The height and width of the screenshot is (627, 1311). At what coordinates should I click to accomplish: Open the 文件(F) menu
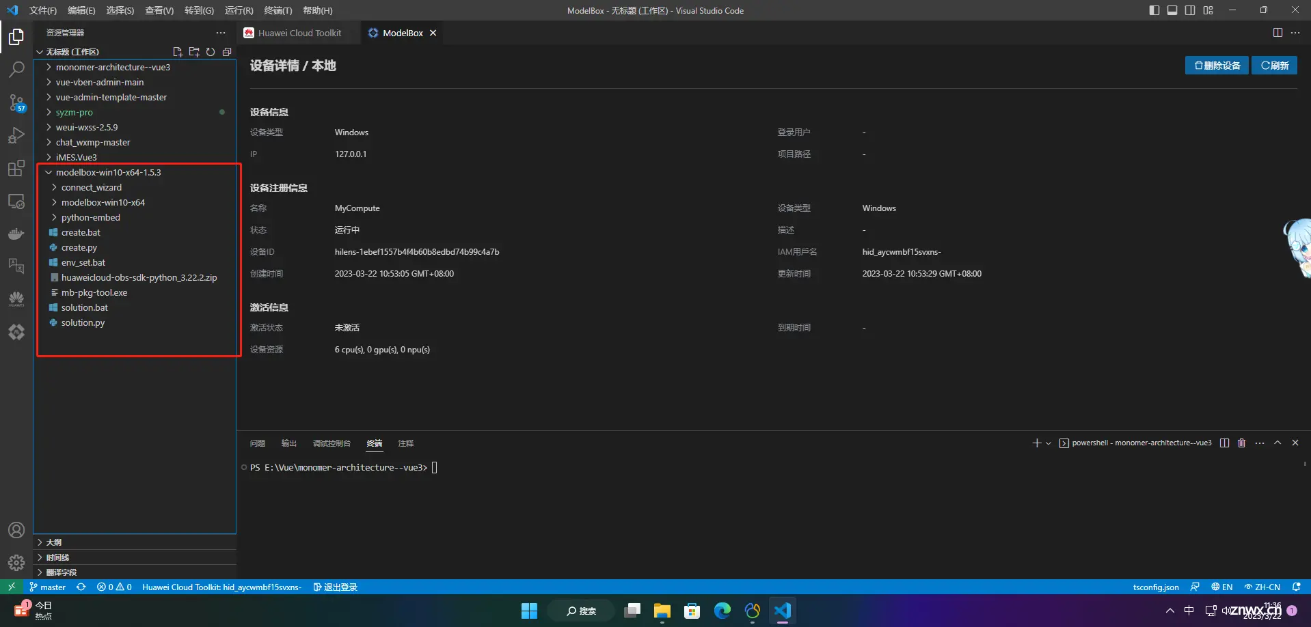(x=42, y=10)
